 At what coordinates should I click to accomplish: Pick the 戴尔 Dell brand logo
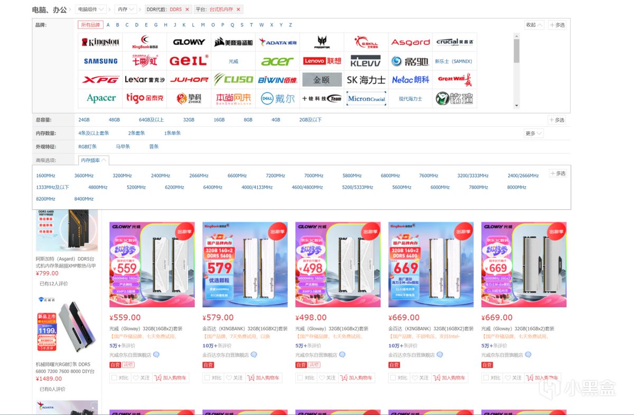click(x=278, y=98)
